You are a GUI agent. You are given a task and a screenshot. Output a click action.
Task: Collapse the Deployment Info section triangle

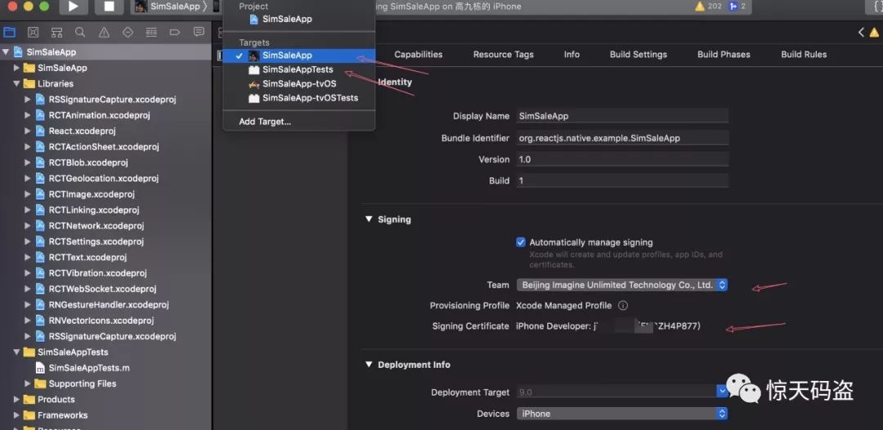[x=369, y=364]
